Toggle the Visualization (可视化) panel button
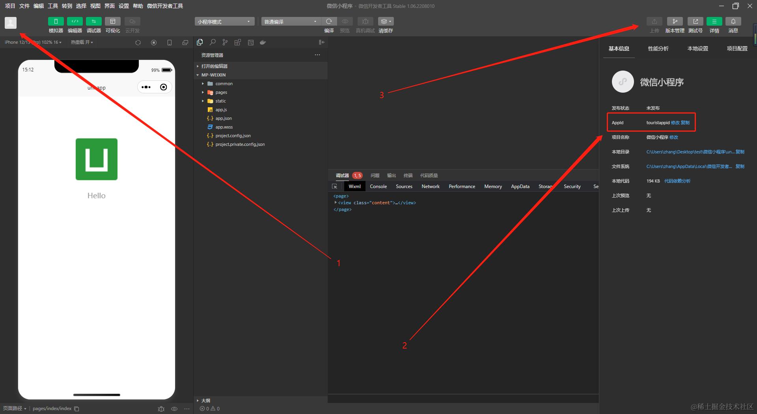Screen dimensions: 757x414 tap(112, 21)
